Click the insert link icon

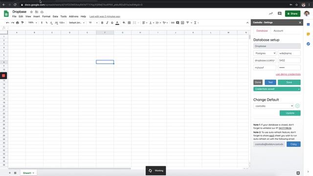[x=173, y=23]
